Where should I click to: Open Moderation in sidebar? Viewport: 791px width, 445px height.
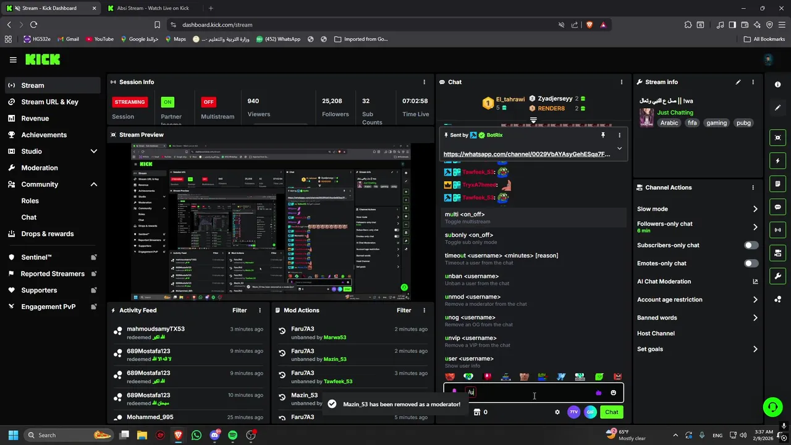pyautogui.click(x=40, y=167)
